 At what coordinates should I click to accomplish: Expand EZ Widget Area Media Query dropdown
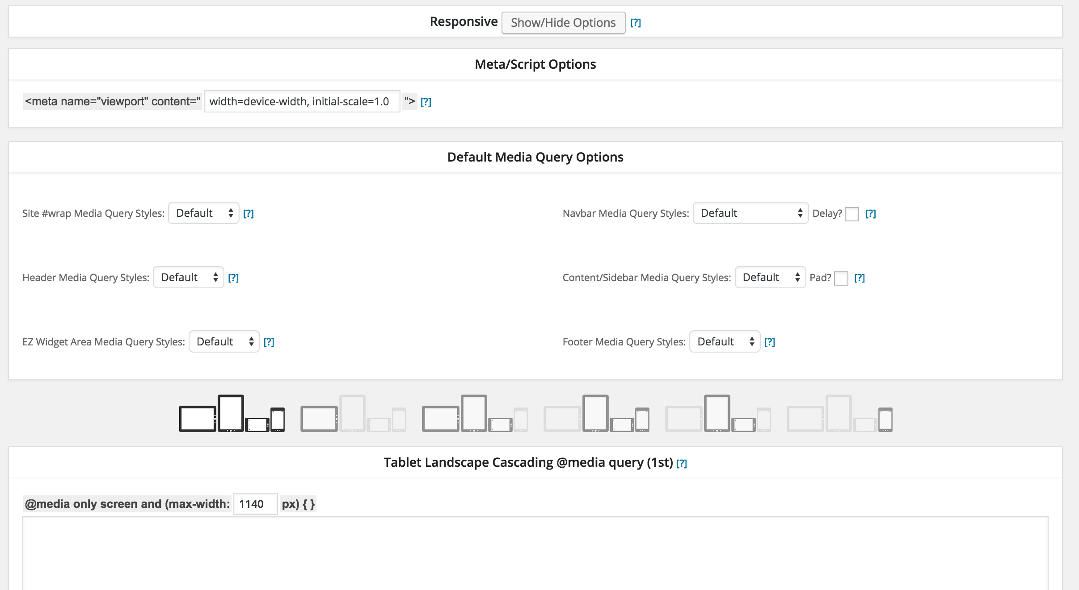click(x=224, y=342)
